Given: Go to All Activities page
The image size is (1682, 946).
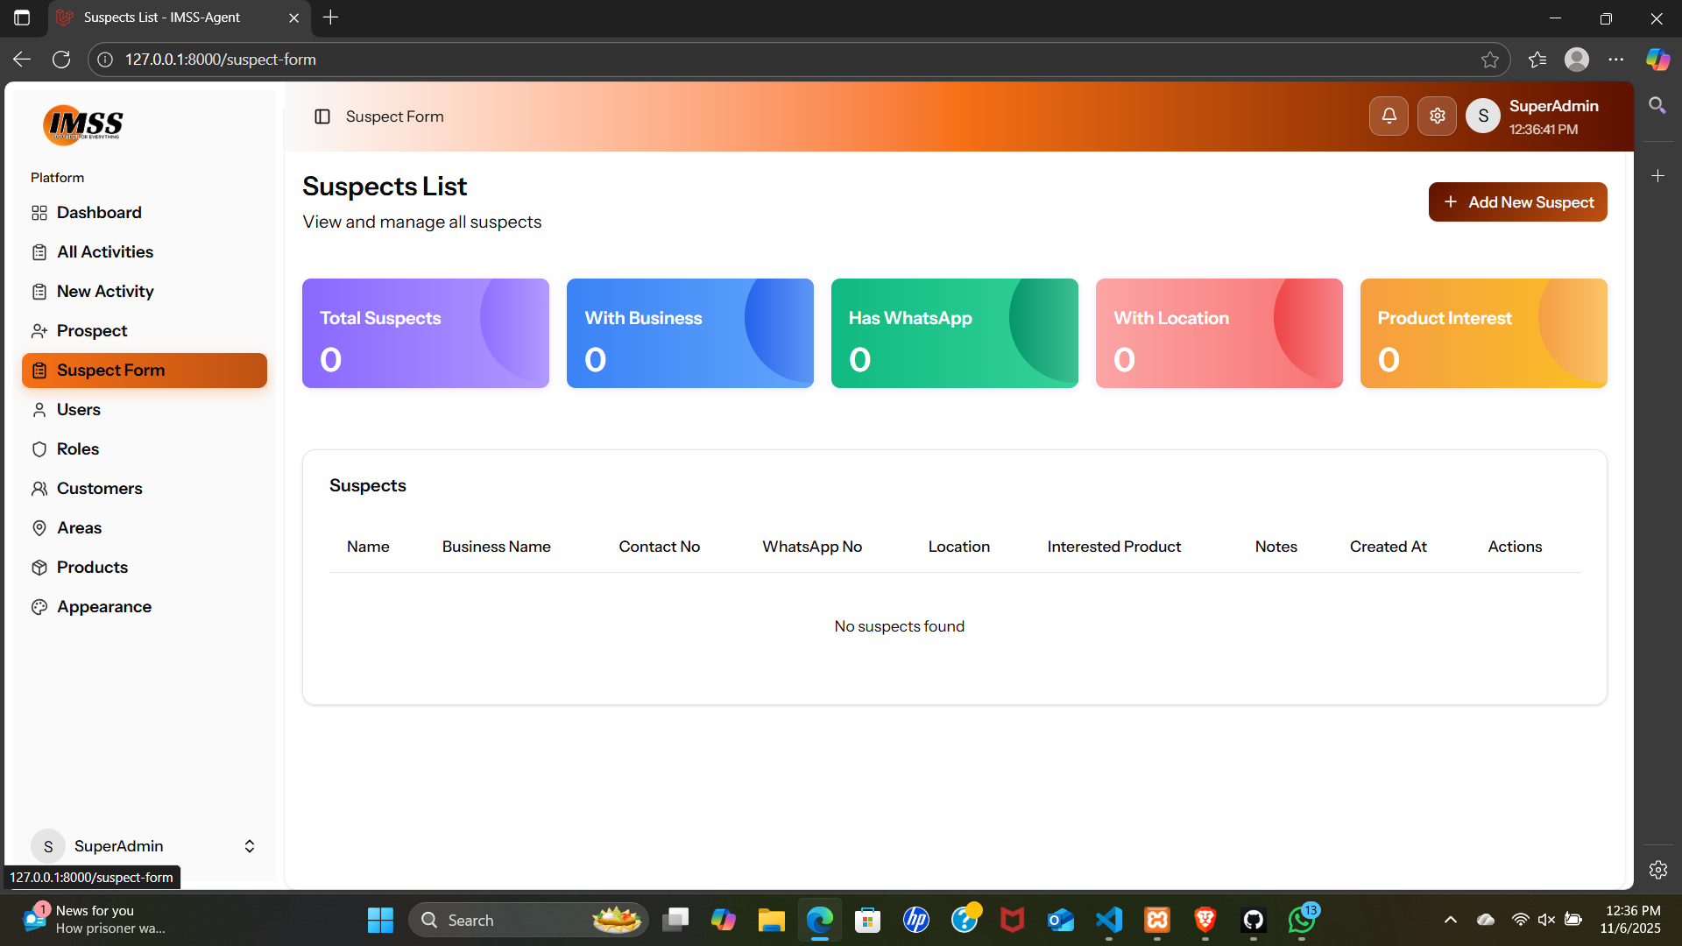Looking at the screenshot, I should click(104, 252).
